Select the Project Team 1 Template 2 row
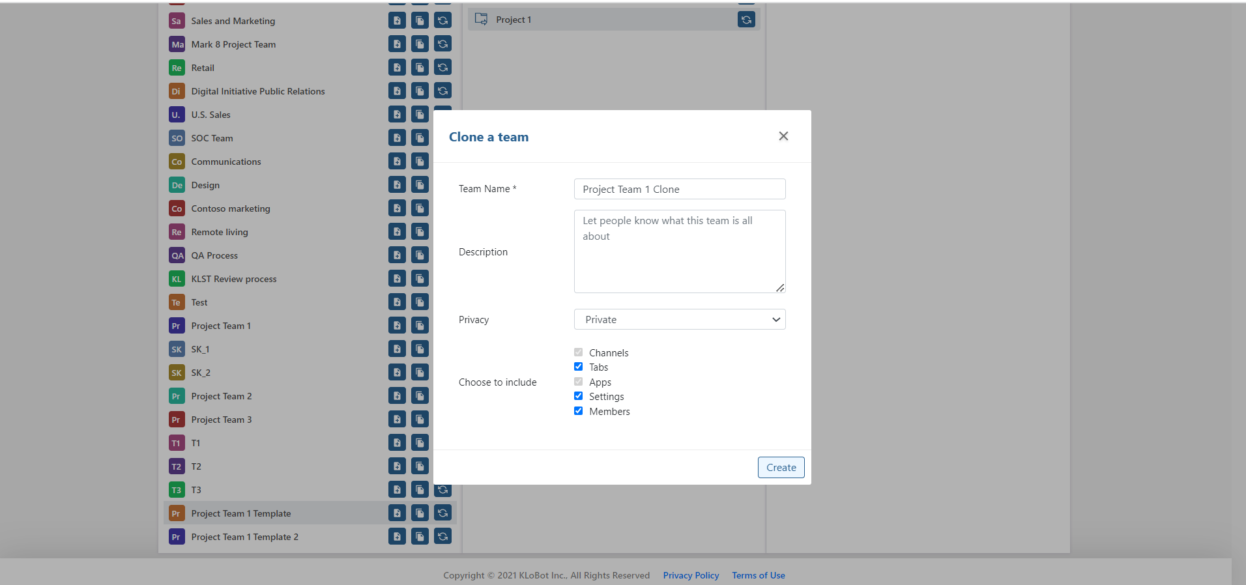The width and height of the screenshot is (1246, 585). pos(310,537)
